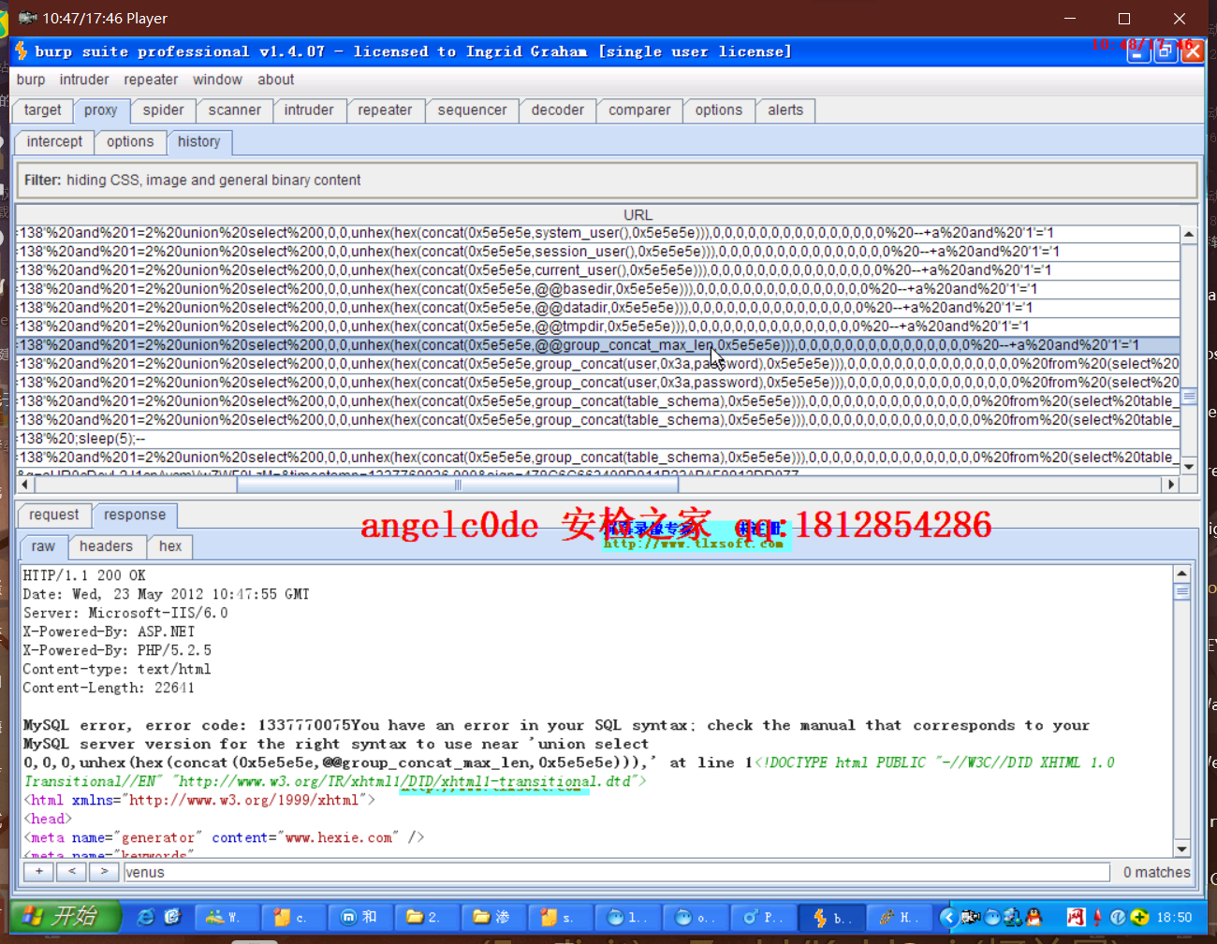Open the taskbar item labeled P..
The width and height of the screenshot is (1217, 944).
pyautogui.click(x=761, y=918)
